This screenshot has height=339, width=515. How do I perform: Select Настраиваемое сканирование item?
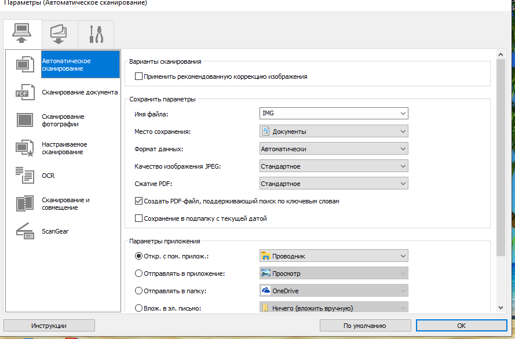pos(64,148)
